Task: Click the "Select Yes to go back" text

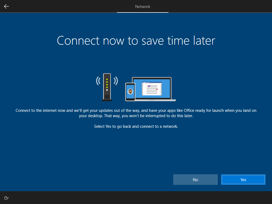Action: click(136, 126)
